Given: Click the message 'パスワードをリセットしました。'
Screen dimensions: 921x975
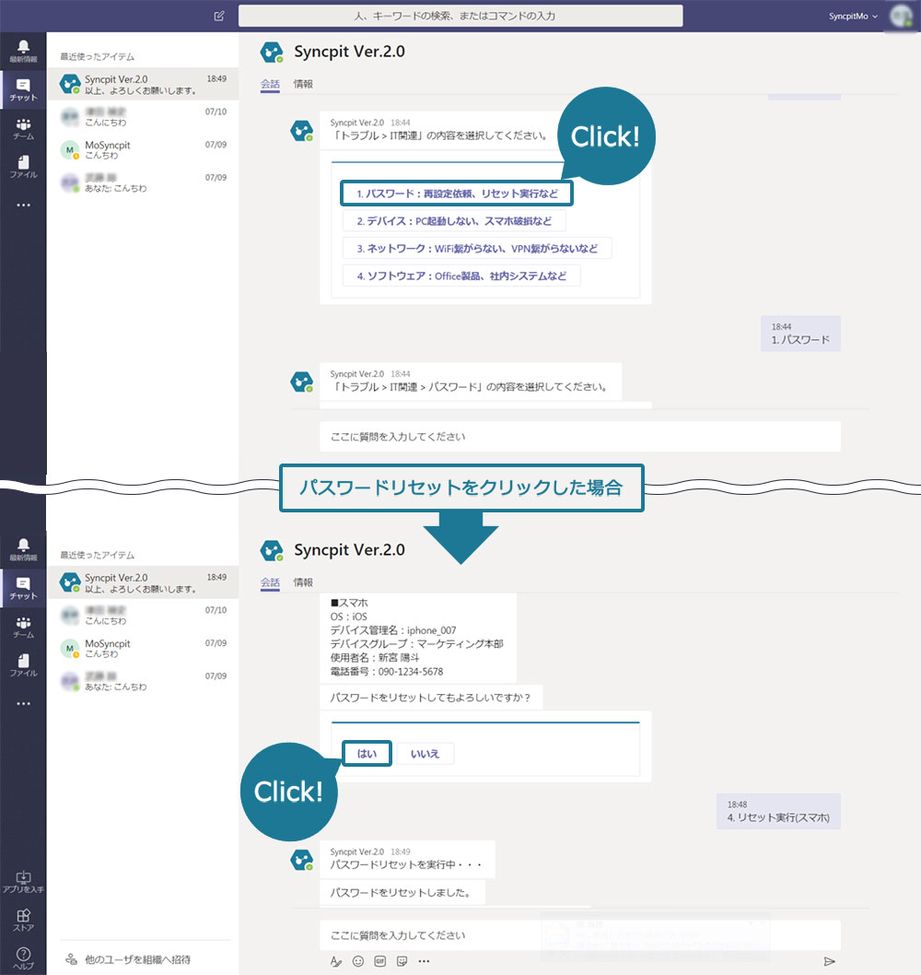Looking at the screenshot, I should 402,893.
